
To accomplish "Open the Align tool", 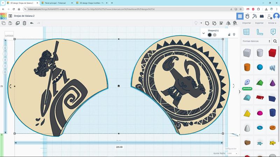I will click(221, 23).
